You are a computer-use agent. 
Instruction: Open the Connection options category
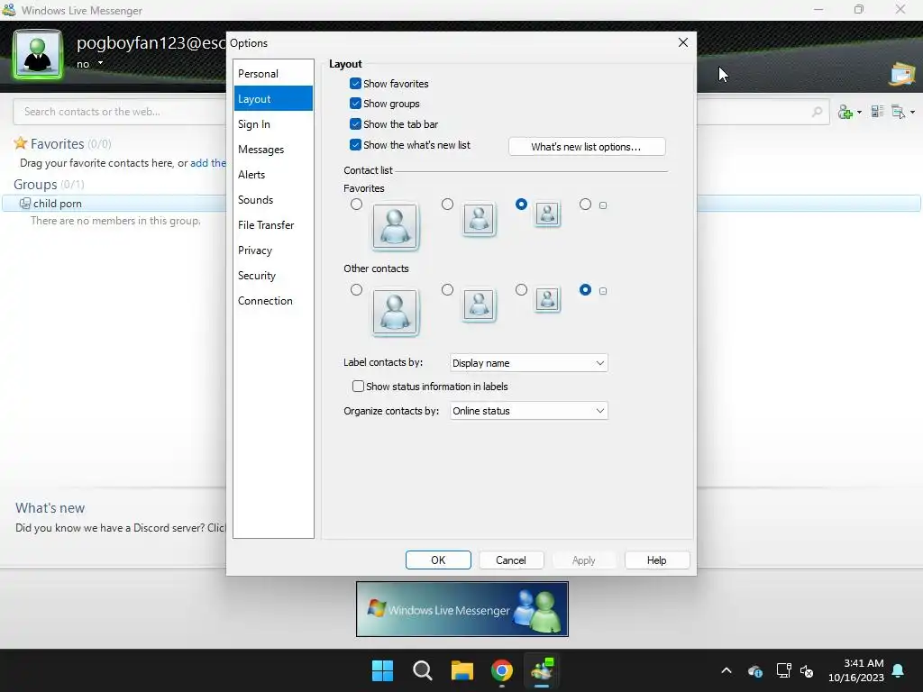[x=273, y=301]
